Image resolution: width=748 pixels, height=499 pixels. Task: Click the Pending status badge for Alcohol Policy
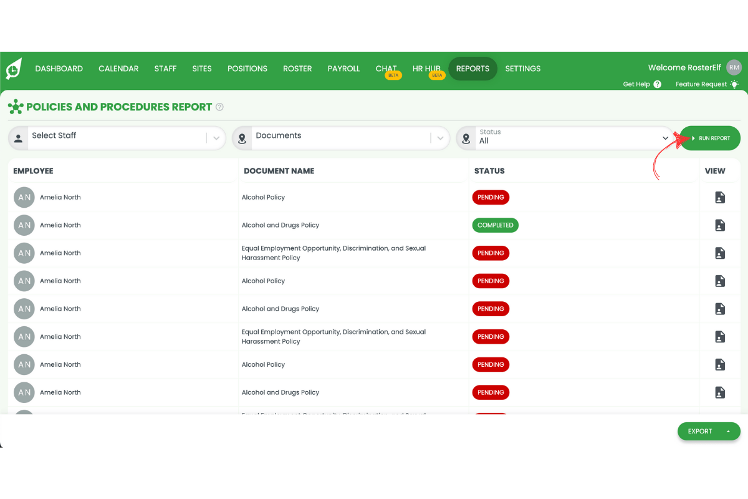click(491, 197)
